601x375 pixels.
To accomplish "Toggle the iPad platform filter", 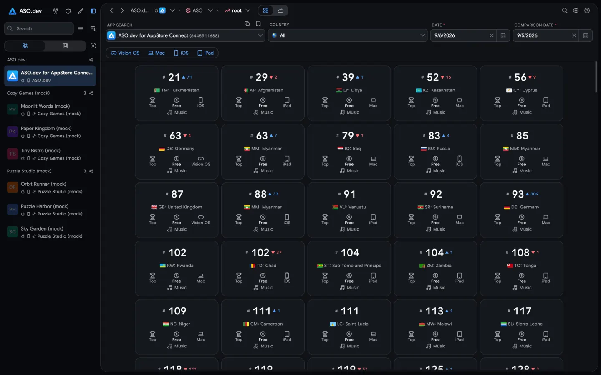I will [206, 53].
